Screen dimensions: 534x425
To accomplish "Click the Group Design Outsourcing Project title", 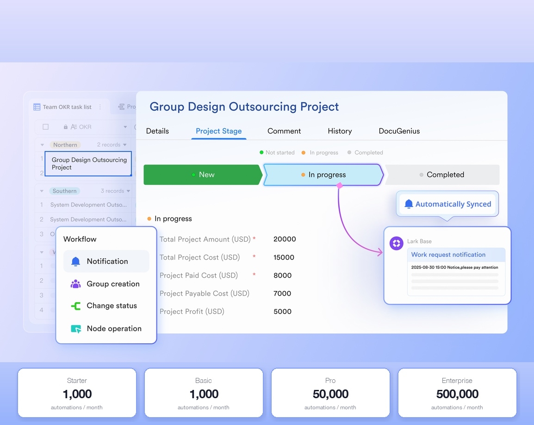I will (x=244, y=107).
